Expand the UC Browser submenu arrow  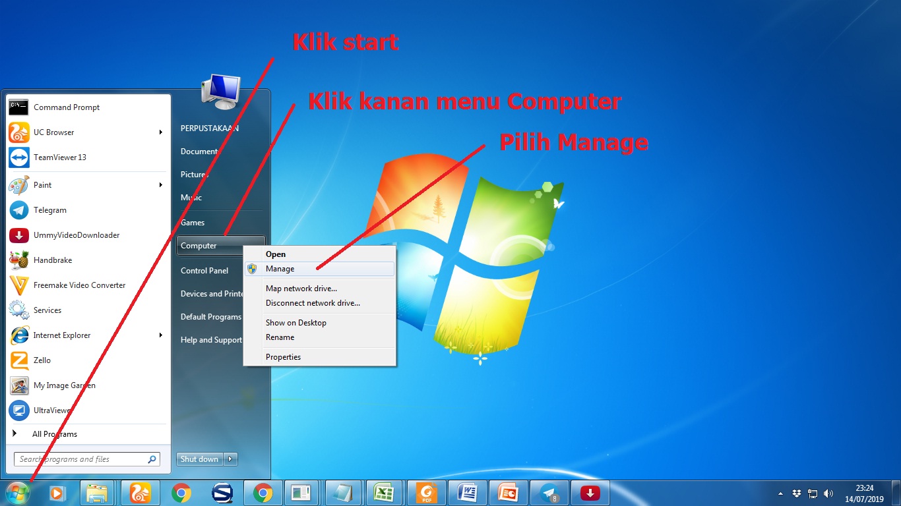click(160, 132)
